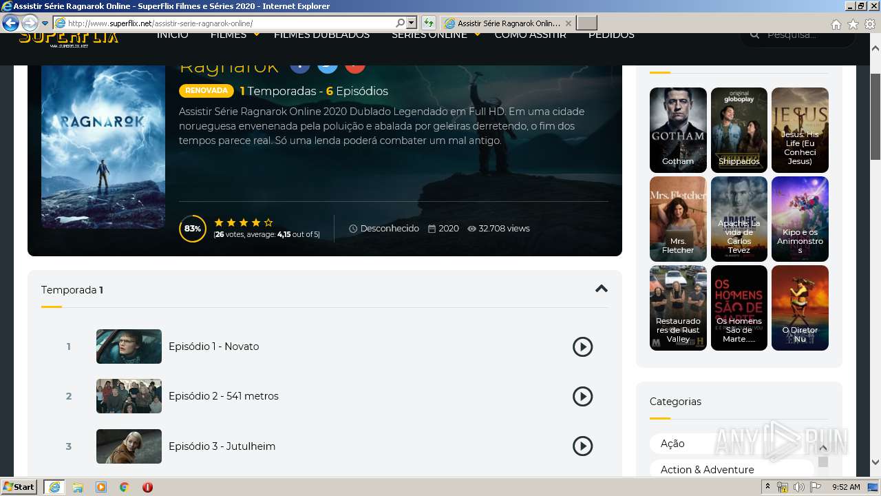The image size is (881, 496).
Task: Open IE tools gear menu
Action: (870, 24)
